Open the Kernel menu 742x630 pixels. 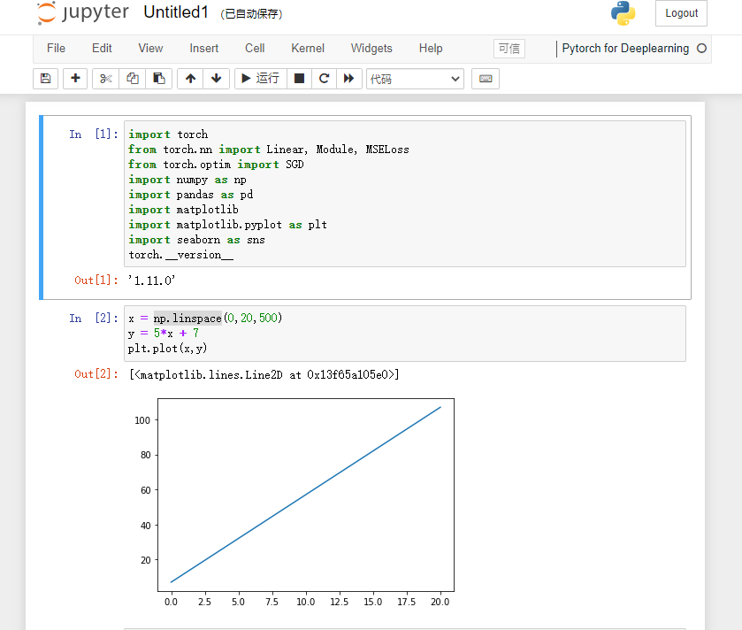pyautogui.click(x=307, y=49)
